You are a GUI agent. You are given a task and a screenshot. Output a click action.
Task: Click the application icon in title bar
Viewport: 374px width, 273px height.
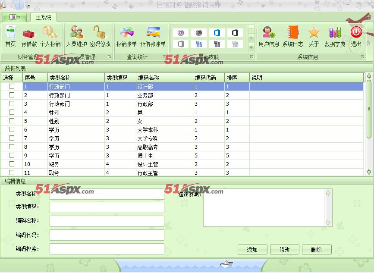tap(3, 4)
